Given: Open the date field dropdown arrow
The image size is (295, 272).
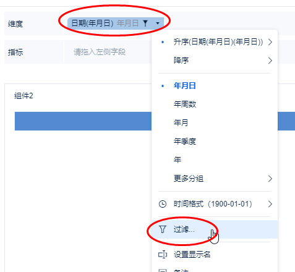Looking at the screenshot, I should pyautogui.click(x=158, y=23).
